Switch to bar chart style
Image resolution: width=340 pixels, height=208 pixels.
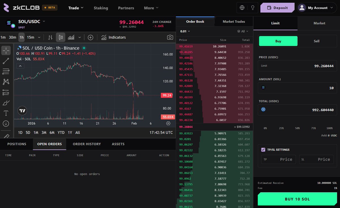(x=50, y=37)
